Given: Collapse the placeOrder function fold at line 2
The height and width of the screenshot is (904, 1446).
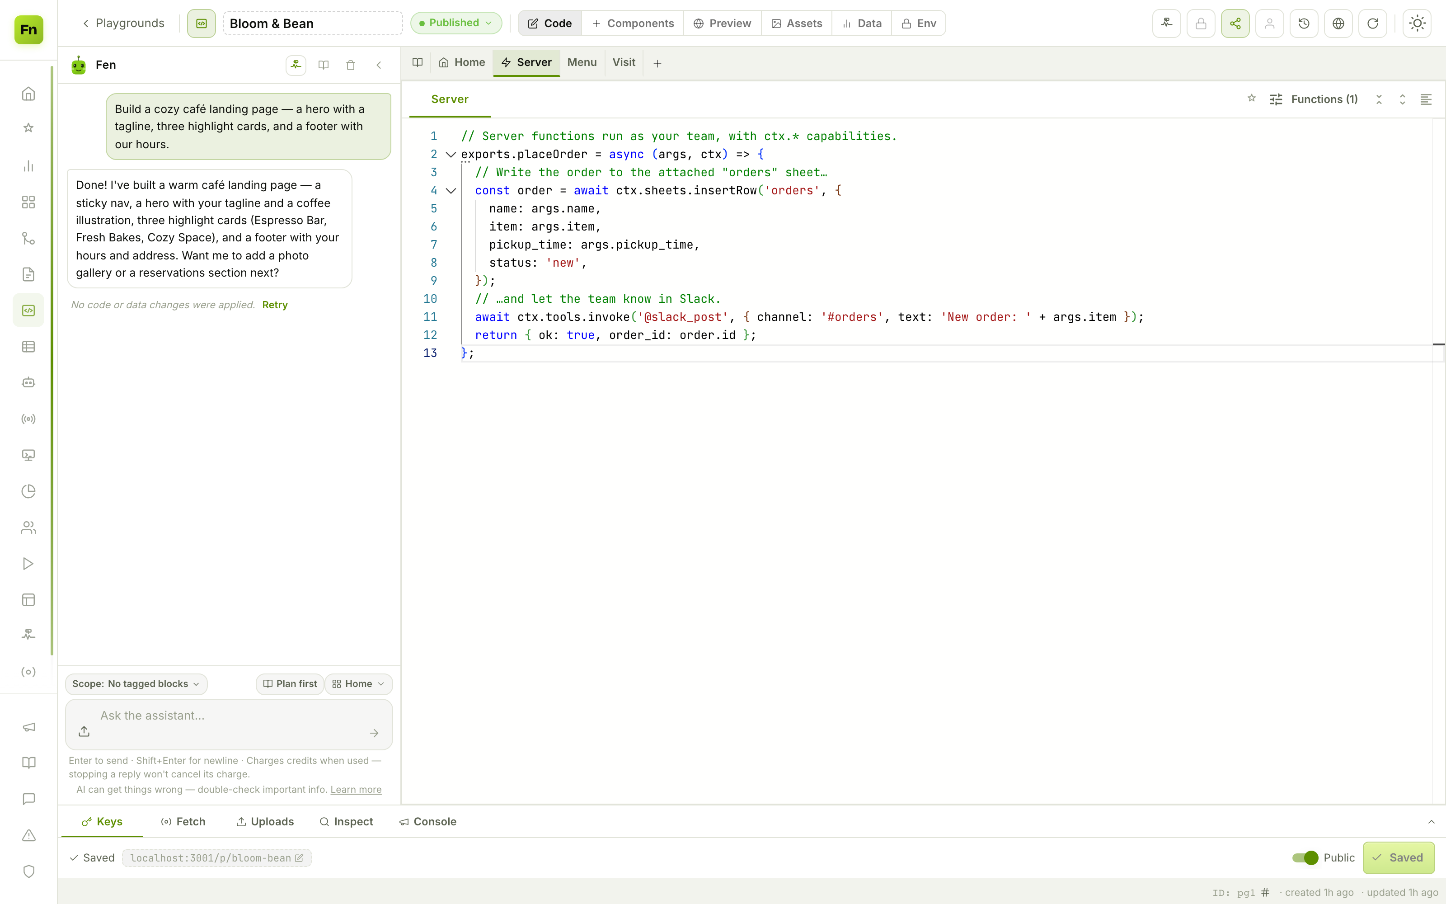Looking at the screenshot, I should pyautogui.click(x=451, y=154).
